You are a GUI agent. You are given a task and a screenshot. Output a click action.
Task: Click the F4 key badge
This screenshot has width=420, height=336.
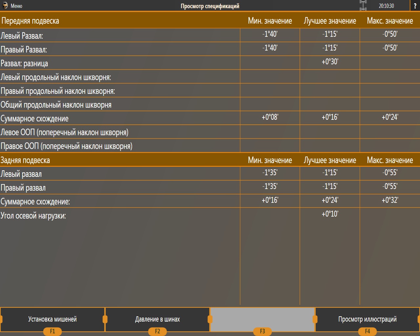click(x=367, y=331)
